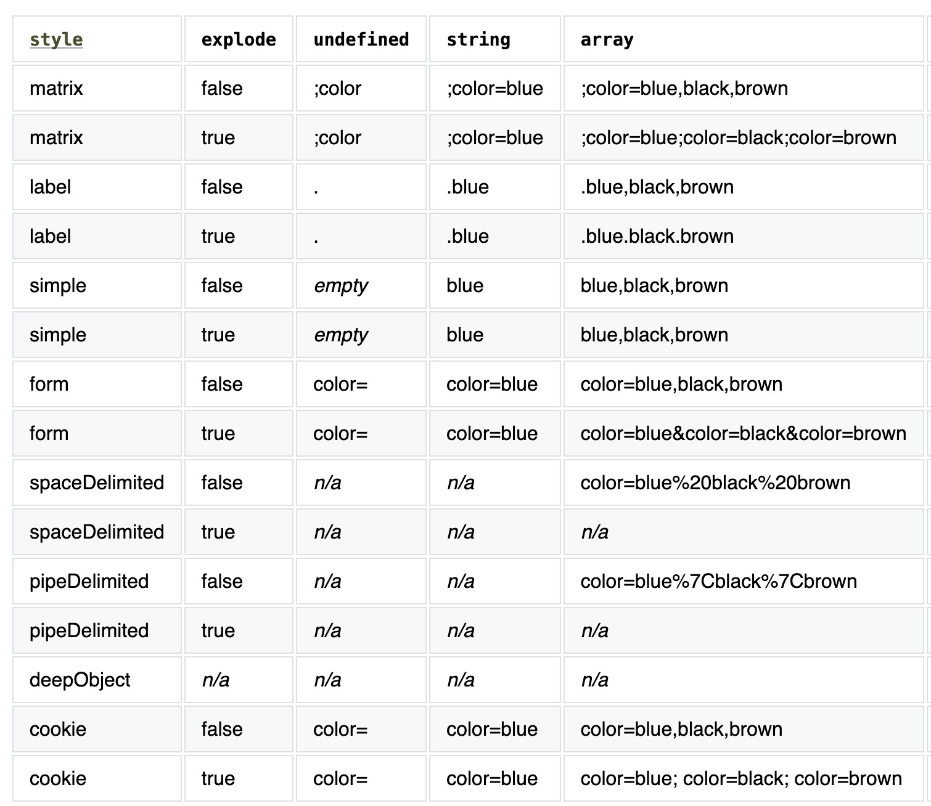931x806 pixels.
Task: Click the string column header
Action: 478,39
